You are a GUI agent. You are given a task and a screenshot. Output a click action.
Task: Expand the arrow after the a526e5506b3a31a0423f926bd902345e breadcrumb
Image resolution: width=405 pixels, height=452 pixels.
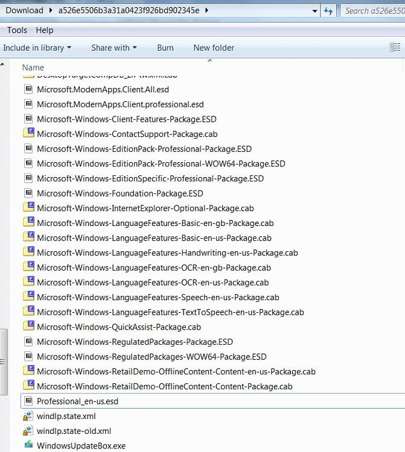click(206, 10)
